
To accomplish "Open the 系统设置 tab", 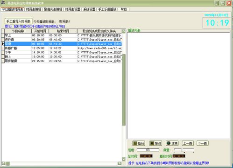I will pyautogui.click(x=89, y=9).
